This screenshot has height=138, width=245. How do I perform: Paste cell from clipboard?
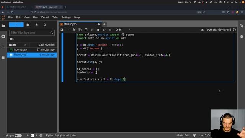[x=86, y=30]
